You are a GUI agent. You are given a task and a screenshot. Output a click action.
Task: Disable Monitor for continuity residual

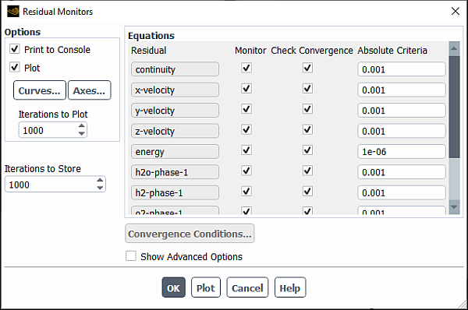(x=246, y=68)
